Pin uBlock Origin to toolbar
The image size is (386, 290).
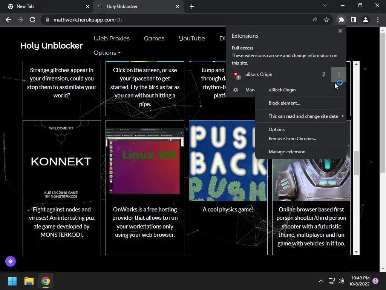tap(324, 74)
